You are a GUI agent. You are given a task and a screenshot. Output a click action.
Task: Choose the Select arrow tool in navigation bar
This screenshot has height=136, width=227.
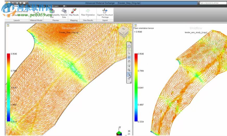tap(129, 53)
